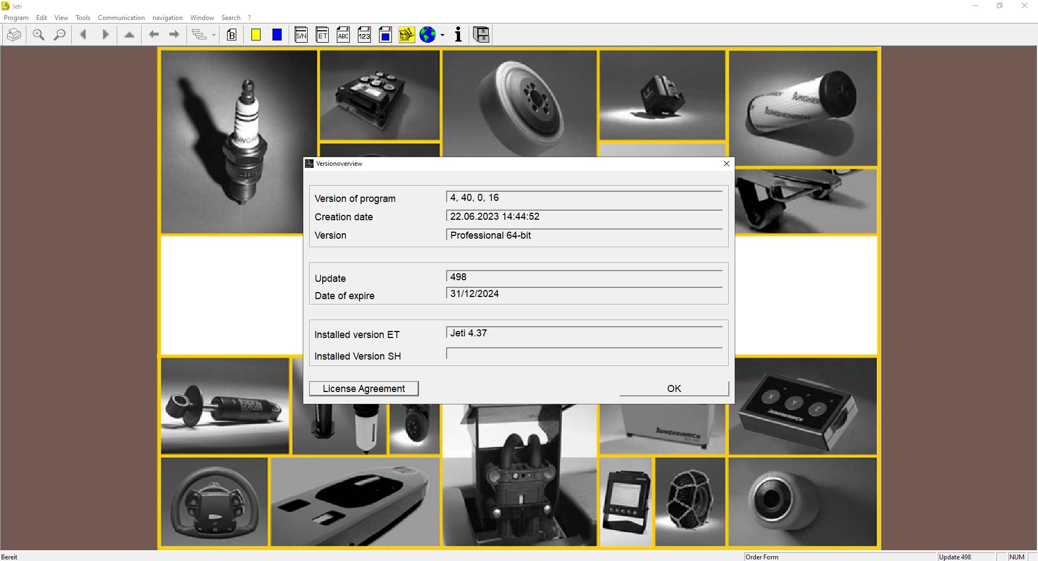This screenshot has width=1038, height=561.
Task: Click the empty Installed Version SH field
Action: click(x=584, y=354)
